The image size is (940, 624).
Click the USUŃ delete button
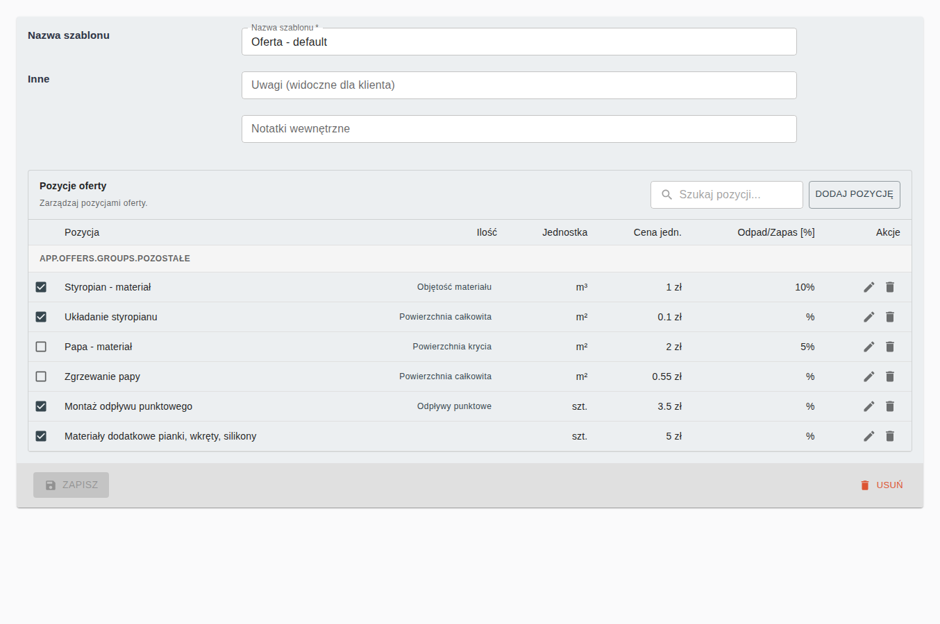tap(881, 485)
